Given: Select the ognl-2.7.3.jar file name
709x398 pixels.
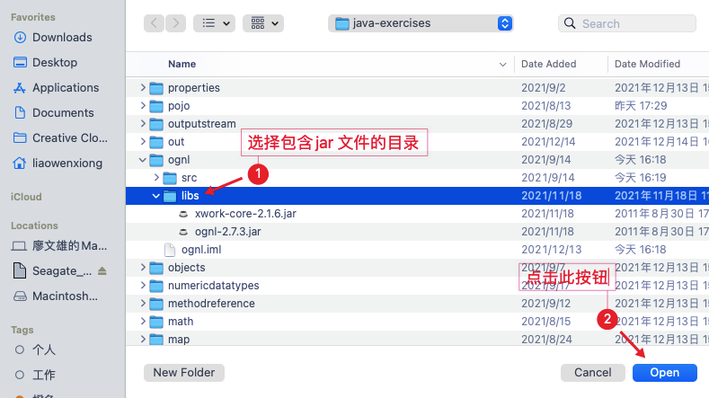Looking at the screenshot, I should point(228,232).
